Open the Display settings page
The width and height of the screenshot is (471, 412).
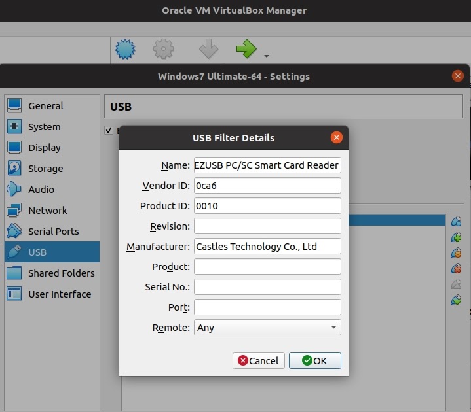pyautogui.click(x=52, y=148)
